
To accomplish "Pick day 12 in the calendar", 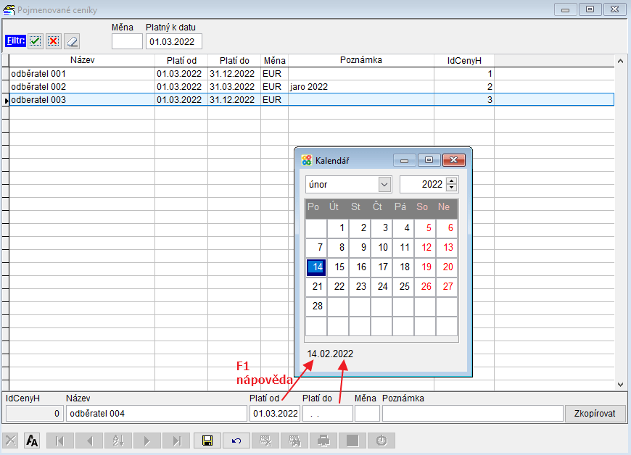I will click(425, 247).
